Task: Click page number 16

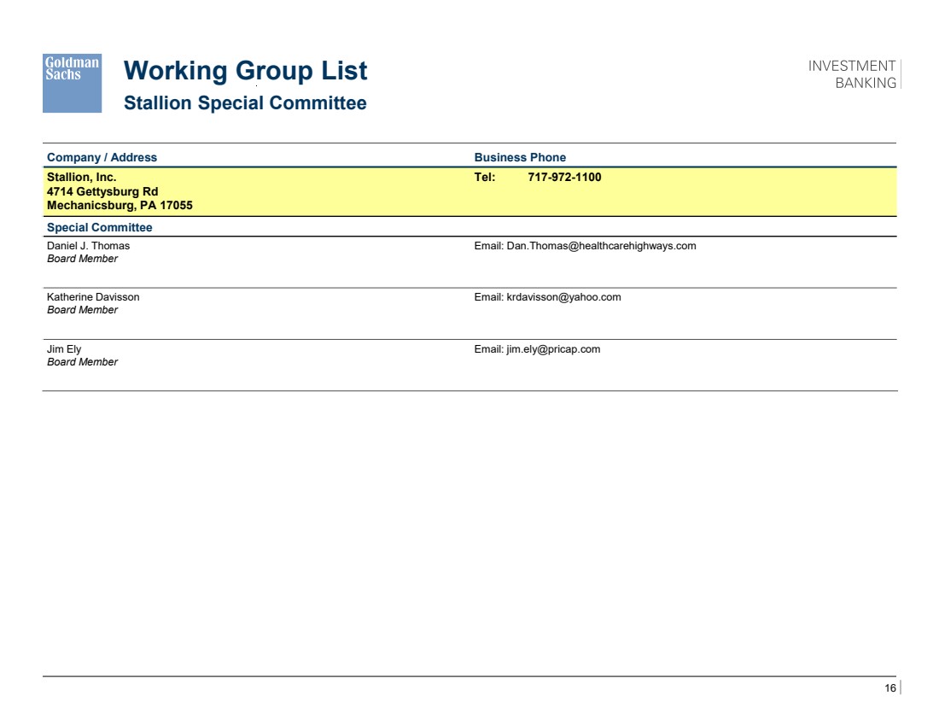Action: pyautogui.click(x=889, y=687)
